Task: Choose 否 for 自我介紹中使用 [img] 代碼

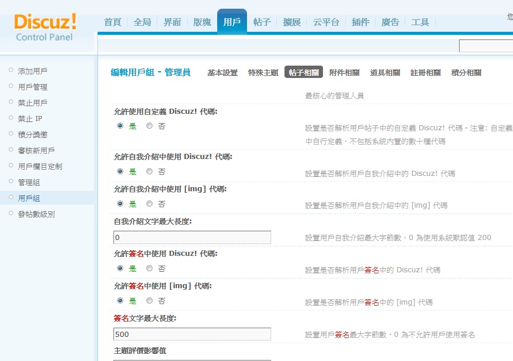Action: point(149,204)
